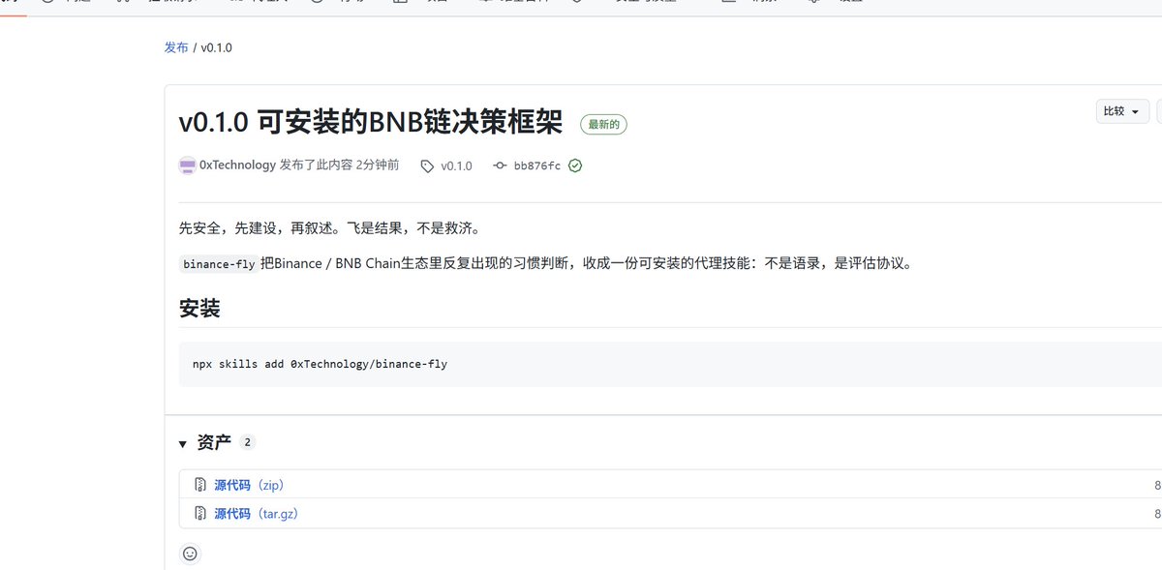Image resolution: width=1162 pixels, height=570 pixels.
Task: Click the breadcrumb text v0.1.0
Action: 217,47
